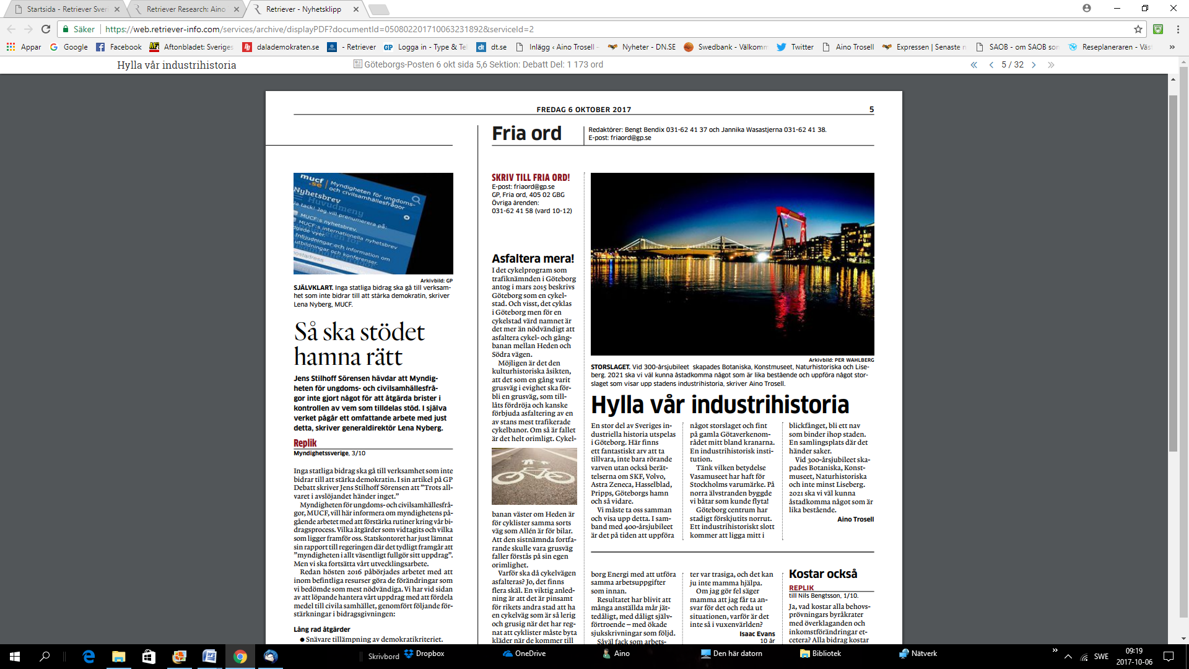This screenshot has width=1189, height=669.
Task: Click the Kostar också headline
Action: (x=823, y=574)
